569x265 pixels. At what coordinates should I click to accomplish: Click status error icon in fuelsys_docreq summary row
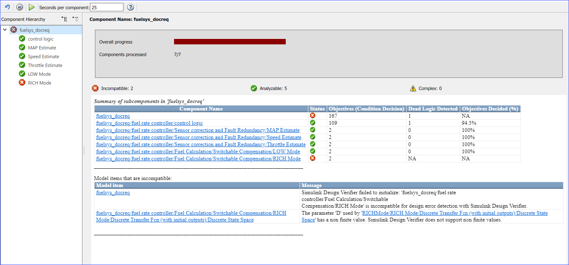313,116
